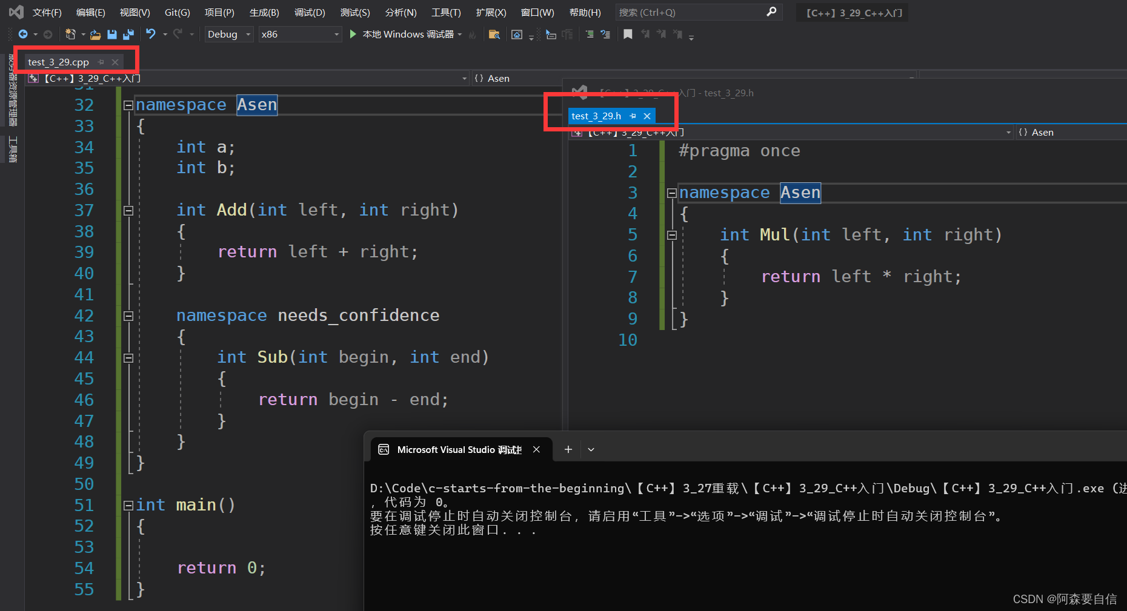Click the Save All icon
The width and height of the screenshot is (1127, 611).
click(128, 35)
